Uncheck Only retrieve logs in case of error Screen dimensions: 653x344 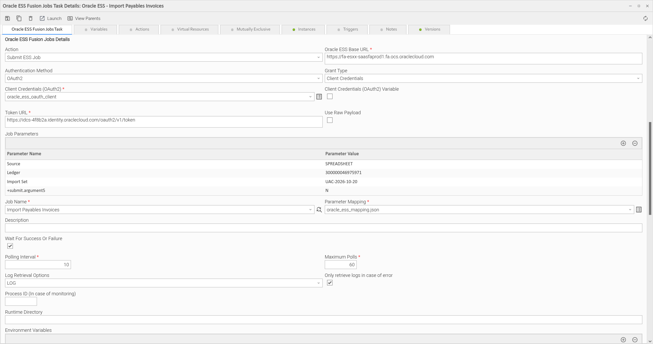point(330,283)
